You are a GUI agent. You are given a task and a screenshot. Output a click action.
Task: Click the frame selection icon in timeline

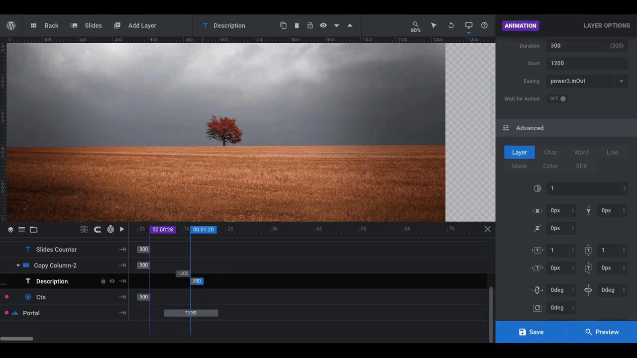(x=84, y=229)
